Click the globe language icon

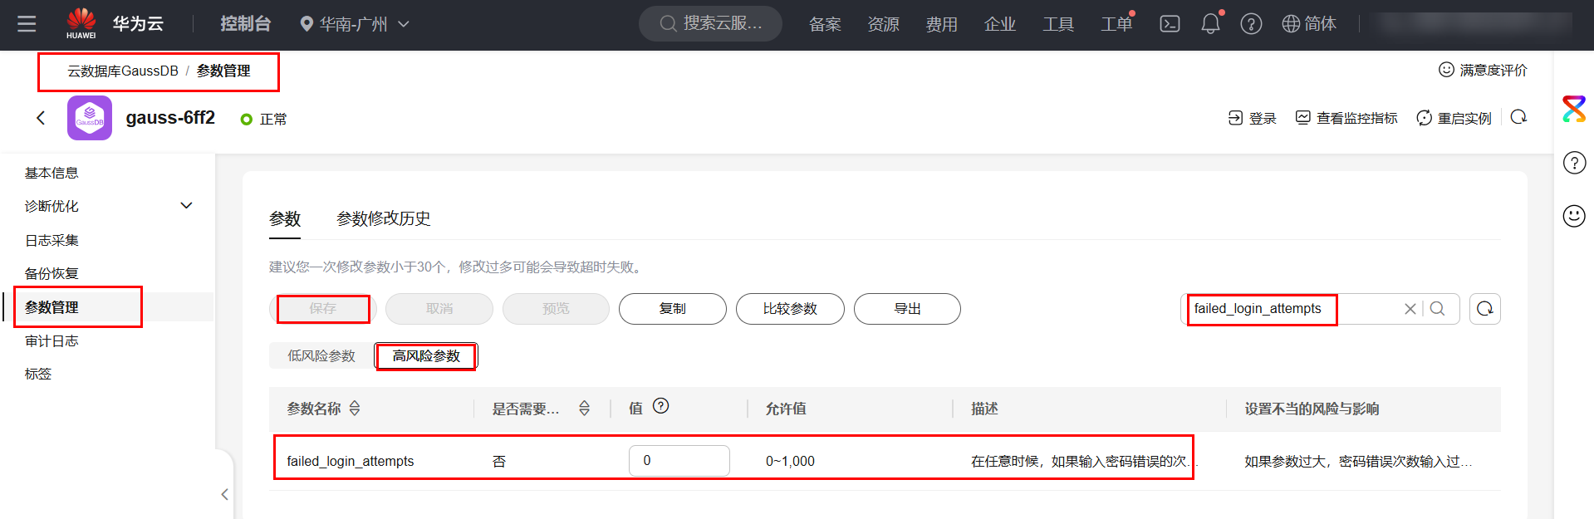(x=1291, y=24)
